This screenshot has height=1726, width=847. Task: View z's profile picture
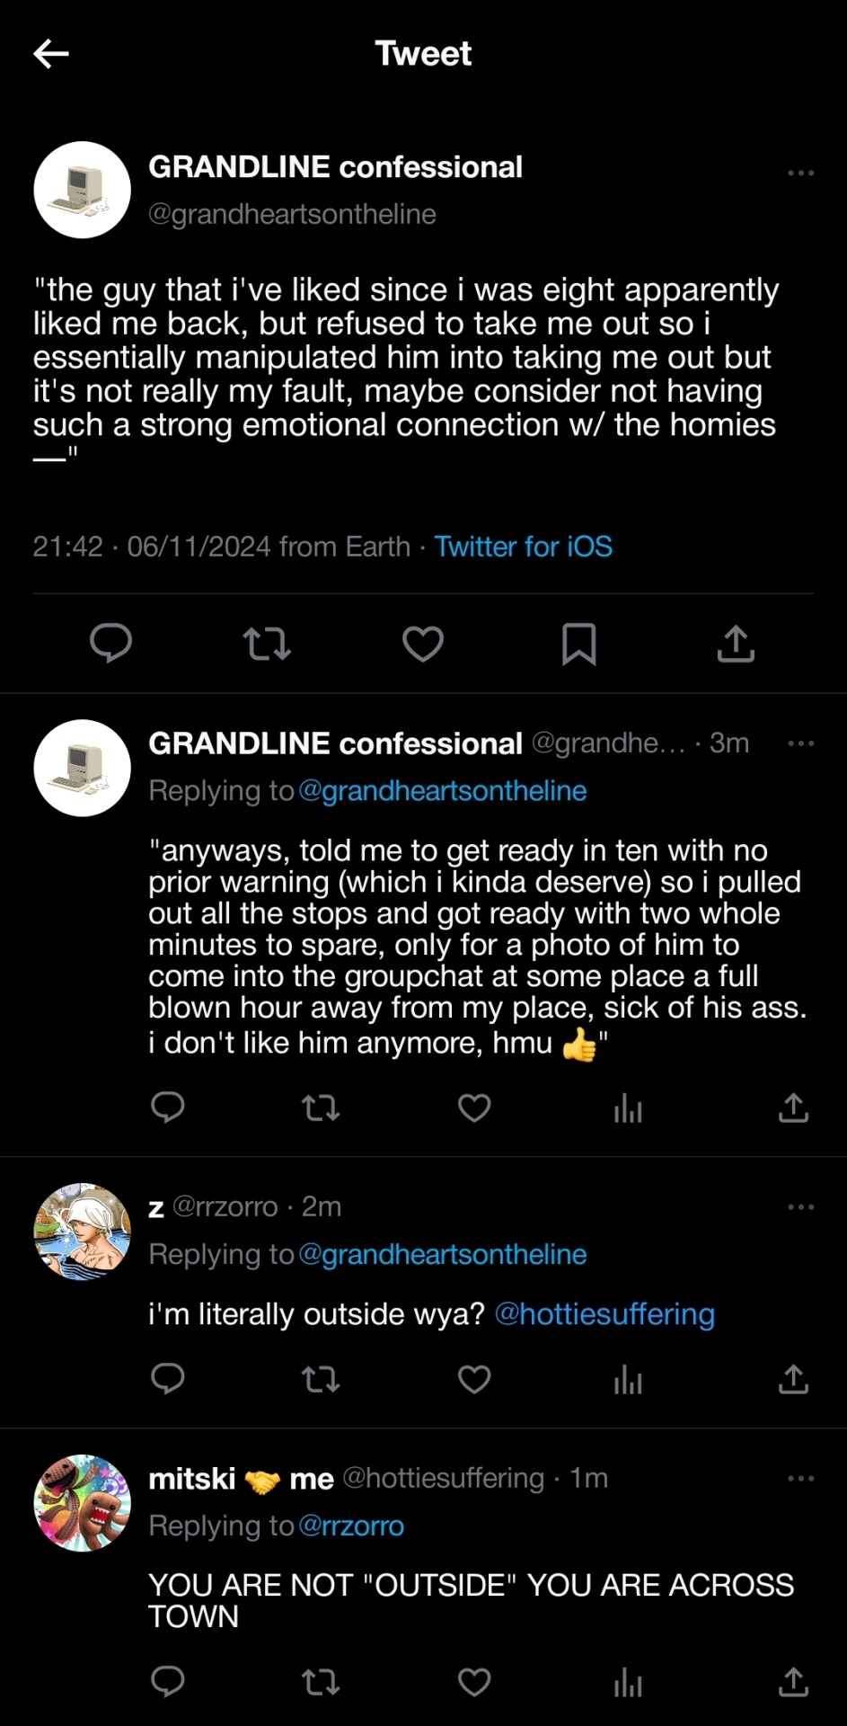pyautogui.click(x=83, y=1232)
